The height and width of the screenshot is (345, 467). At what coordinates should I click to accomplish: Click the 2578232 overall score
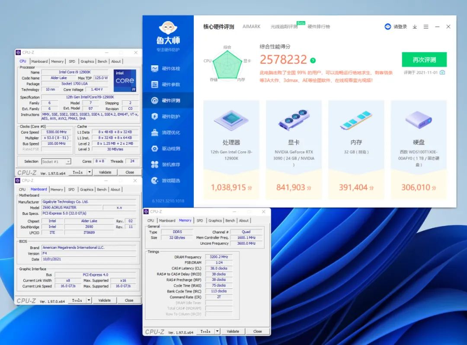(x=283, y=60)
